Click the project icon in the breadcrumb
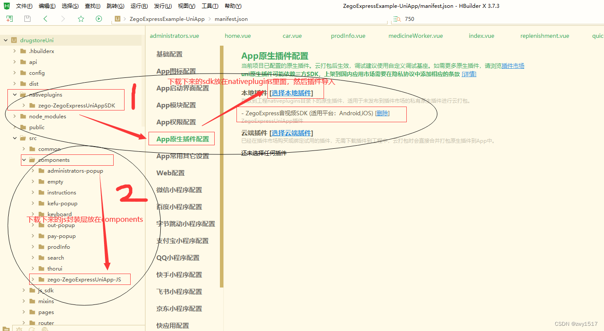This screenshot has width=604, height=331. [x=118, y=19]
